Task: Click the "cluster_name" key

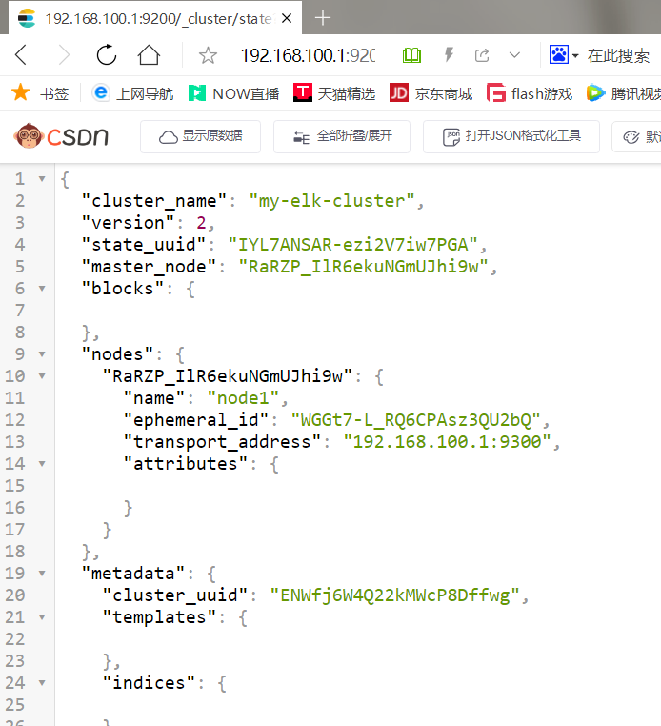Action: tap(154, 201)
